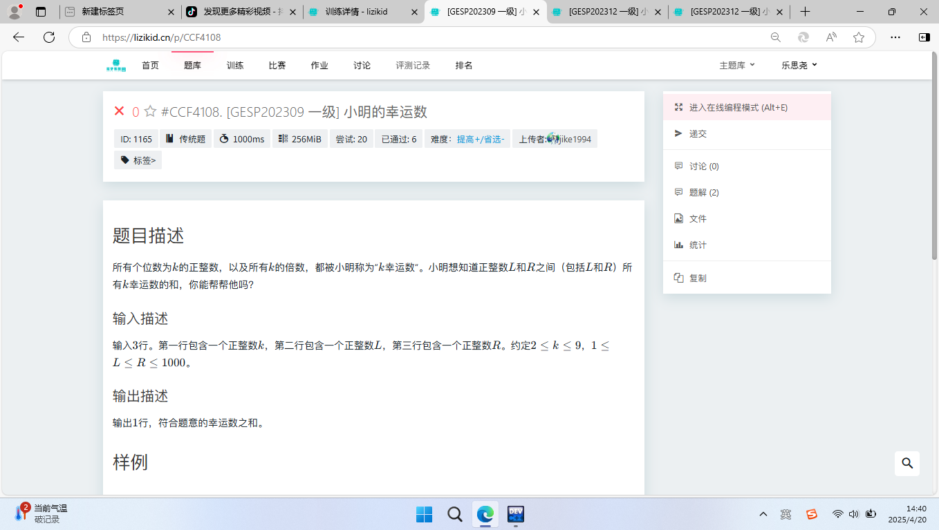Click the star icon to favorite this problem
Screen dimensions: 939x530
(x=150, y=112)
